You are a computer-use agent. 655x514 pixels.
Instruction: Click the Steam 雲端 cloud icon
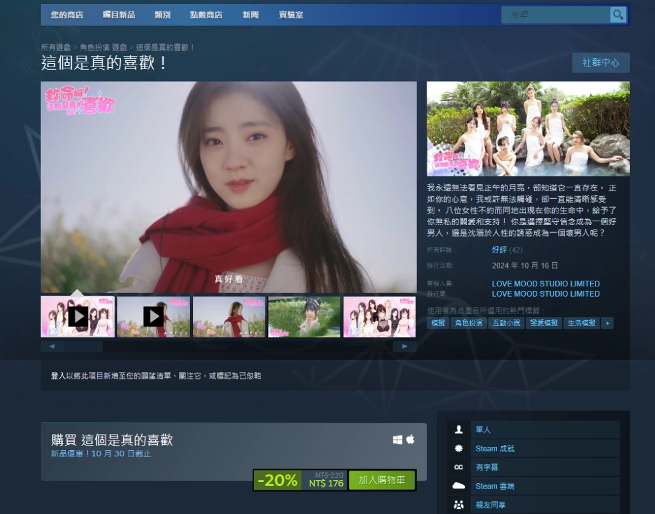[x=459, y=486]
